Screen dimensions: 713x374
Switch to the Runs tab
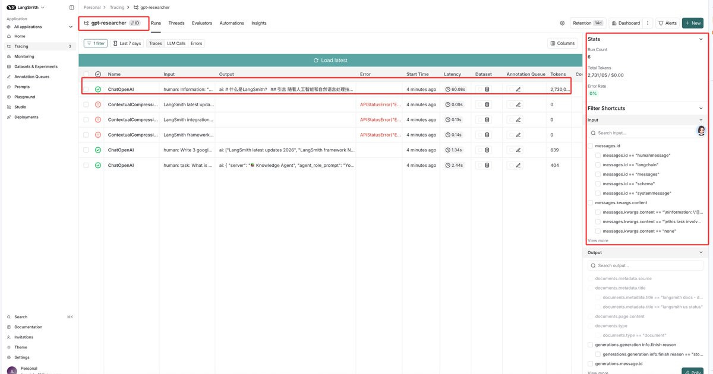tap(156, 23)
